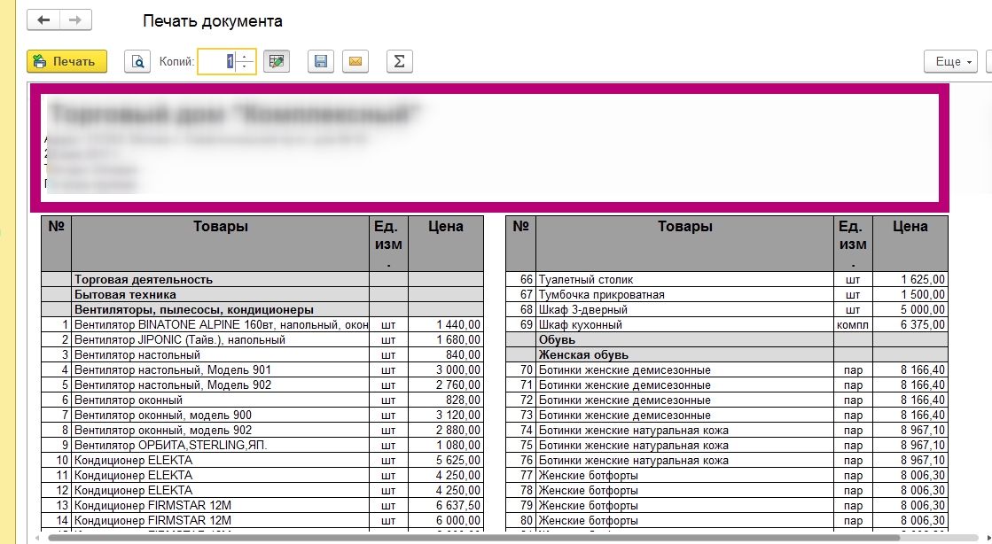Select Цена column header in right table
The width and height of the screenshot is (992, 544).
[x=910, y=227]
